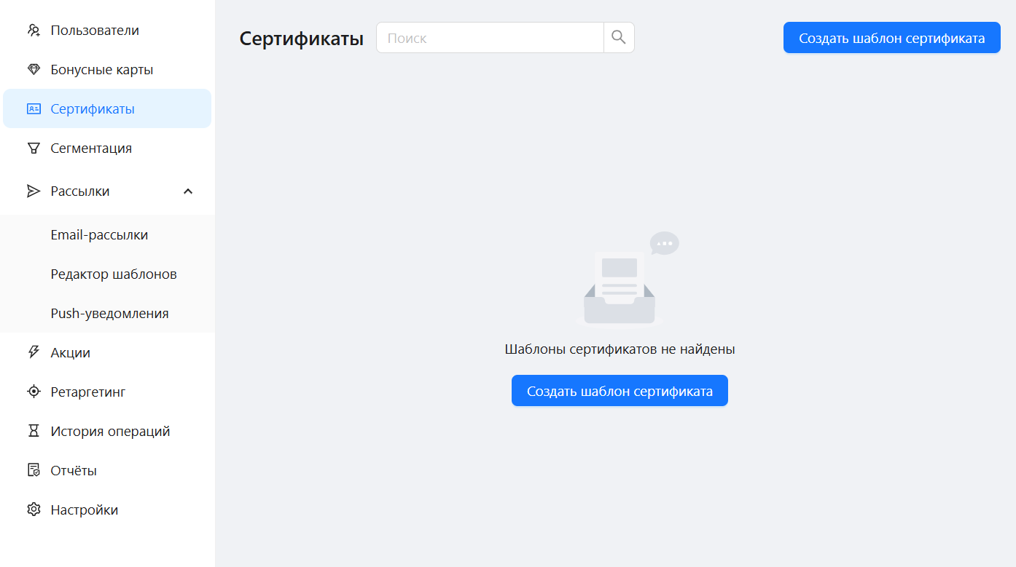Click the Сегментация funnel icon
The width and height of the screenshot is (1016, 567).
(34, 148)
